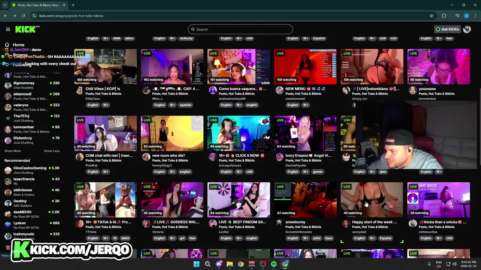Image resolution: width=481 pixels, height=270 pixels.
Task: Open dasMEHDI recommended channel
Action: pyautogui.click(x=32, y=214)
